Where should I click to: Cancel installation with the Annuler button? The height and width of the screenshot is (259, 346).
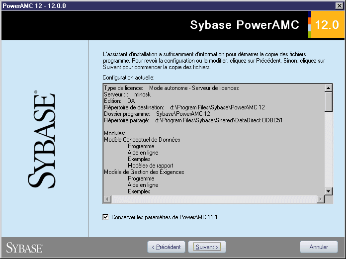point(319,247)
